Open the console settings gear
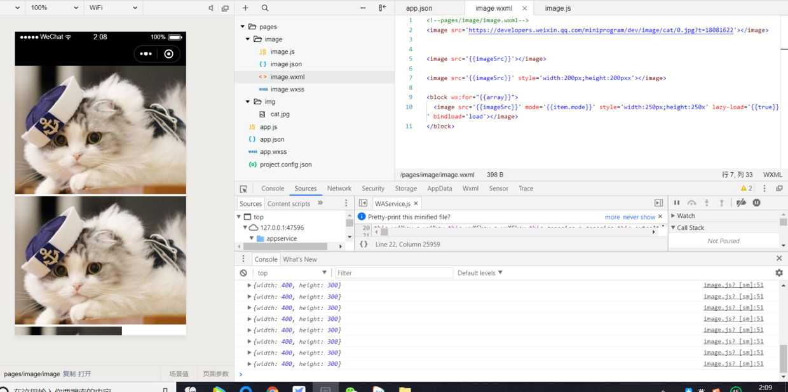Screen dimensions: 788x392 [779, 273]
